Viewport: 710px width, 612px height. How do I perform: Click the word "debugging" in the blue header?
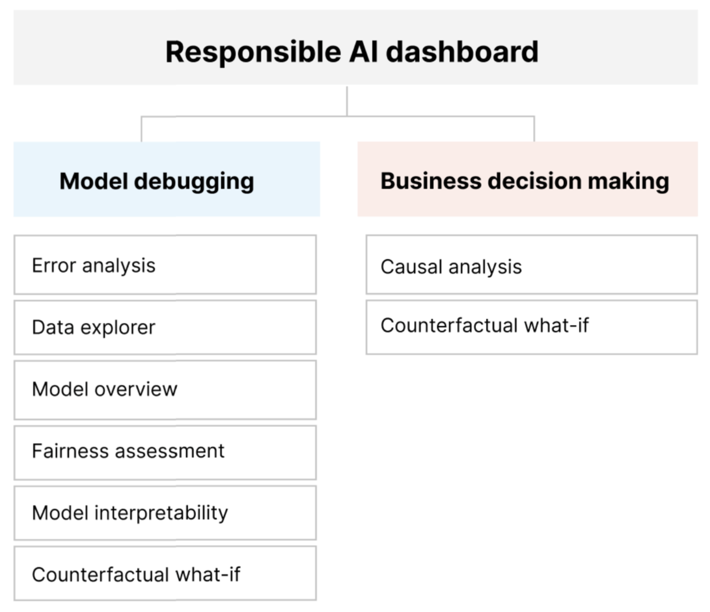coord(194,182)
